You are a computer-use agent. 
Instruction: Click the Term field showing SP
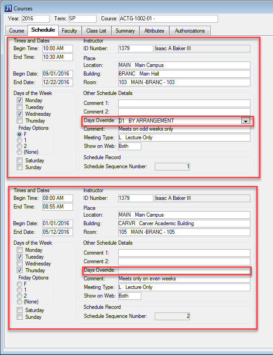coord(83,19)
